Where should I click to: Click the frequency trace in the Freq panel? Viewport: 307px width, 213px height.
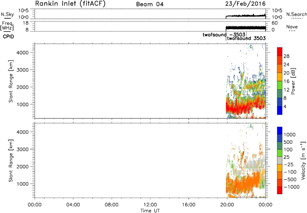point(246,28)
